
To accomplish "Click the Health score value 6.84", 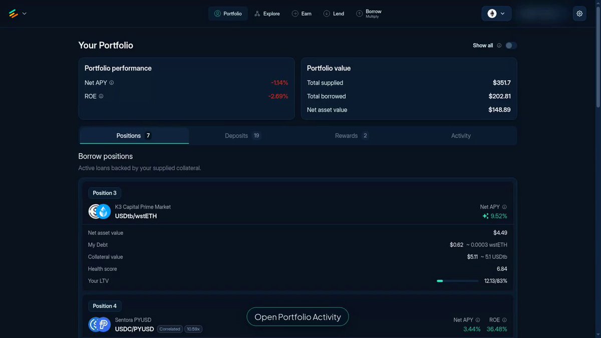I will [502, 269].
